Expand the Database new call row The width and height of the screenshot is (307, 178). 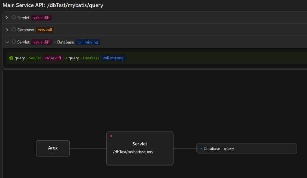pos(7,30)
